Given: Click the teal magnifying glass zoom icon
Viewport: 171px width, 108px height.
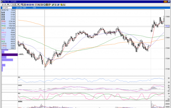Looking at the screenshot, I should click(44, 5).
